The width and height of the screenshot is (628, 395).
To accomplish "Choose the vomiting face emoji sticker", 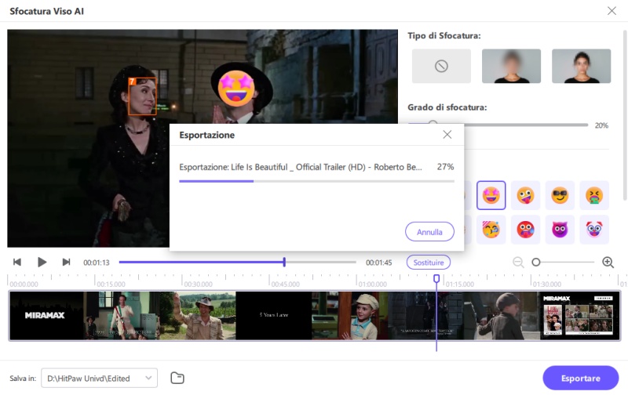I will 594,195.
